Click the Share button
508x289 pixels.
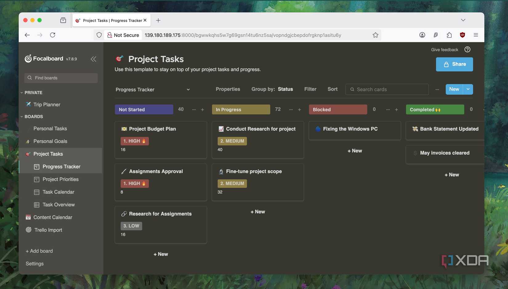(x=454, y=64)
